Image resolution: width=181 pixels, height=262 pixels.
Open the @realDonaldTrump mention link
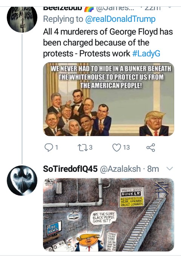(x=120, y=19)
